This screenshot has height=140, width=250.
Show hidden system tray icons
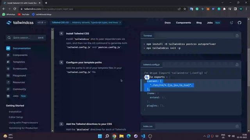(204, 136)
